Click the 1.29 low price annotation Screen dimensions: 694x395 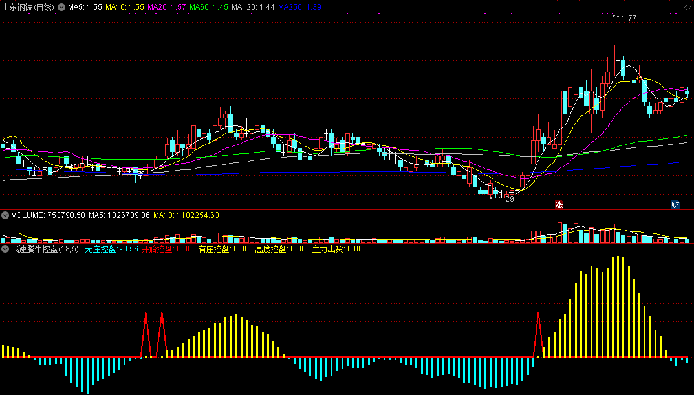[x=507, y=199]
